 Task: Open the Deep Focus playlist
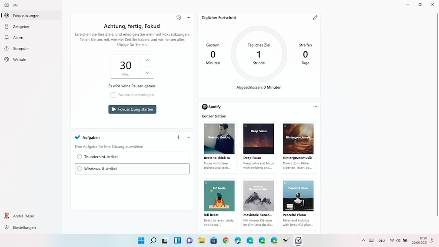(259, 147)
